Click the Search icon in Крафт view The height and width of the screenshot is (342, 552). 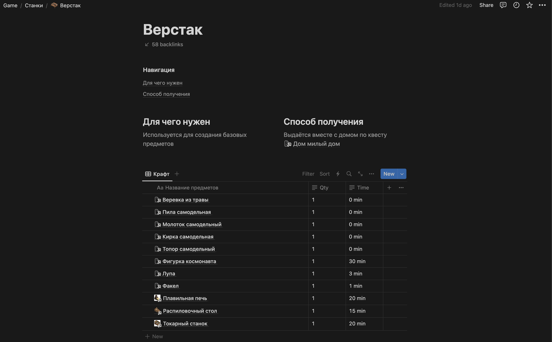coord(349,174)
